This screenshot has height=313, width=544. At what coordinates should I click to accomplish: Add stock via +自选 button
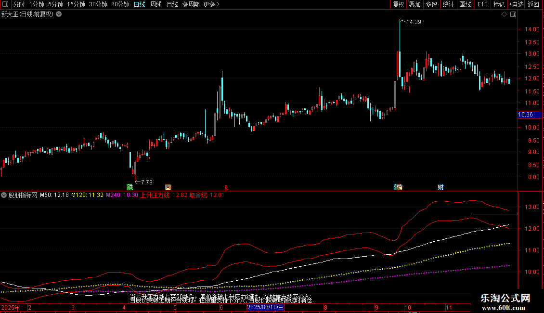[x=516, y=4]
